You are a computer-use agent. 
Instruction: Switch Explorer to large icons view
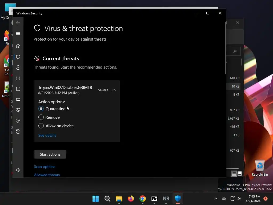(x=240, y=174)
